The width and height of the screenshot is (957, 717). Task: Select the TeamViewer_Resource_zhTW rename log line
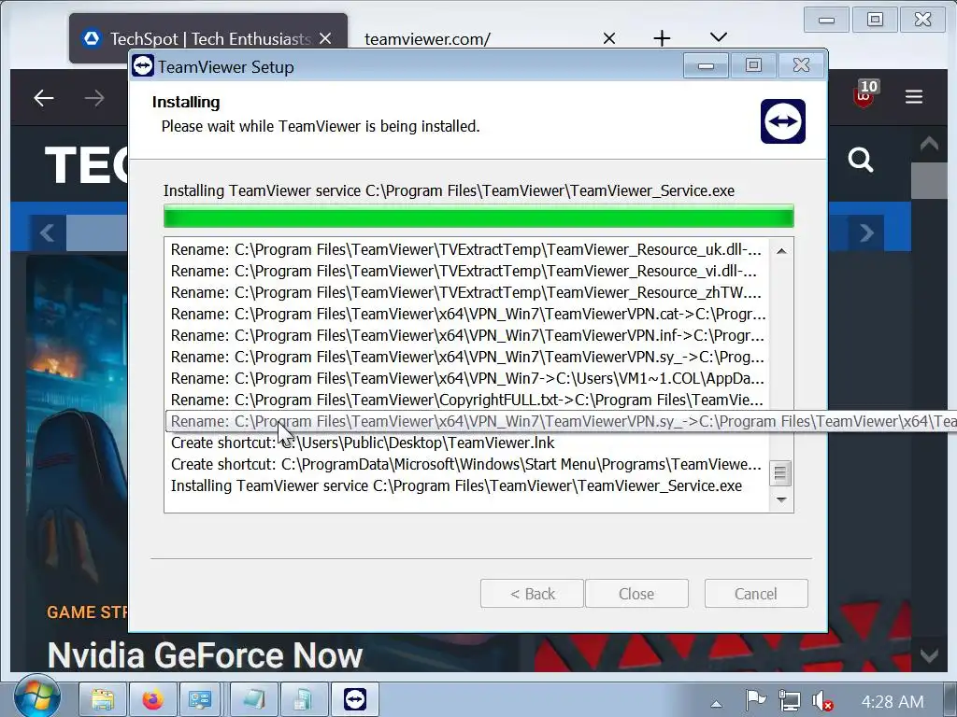pos(466,292)
